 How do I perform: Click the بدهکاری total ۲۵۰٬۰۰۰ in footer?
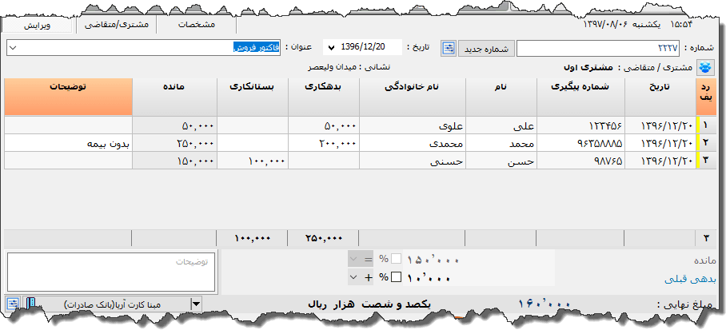pyautogui.click(x=324, y=238)
